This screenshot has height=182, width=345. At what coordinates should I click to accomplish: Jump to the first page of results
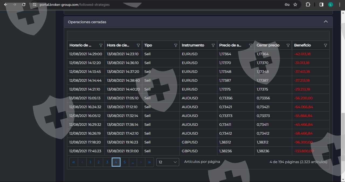[x=74, y=162]
